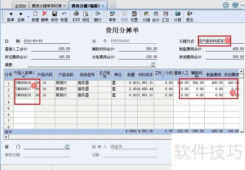Open the 摘要 field lookup button
245x170 pixels.
click(x=153, y=64)
